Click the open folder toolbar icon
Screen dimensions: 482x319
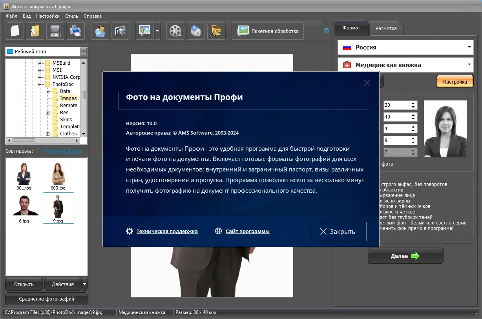(35, 31)
